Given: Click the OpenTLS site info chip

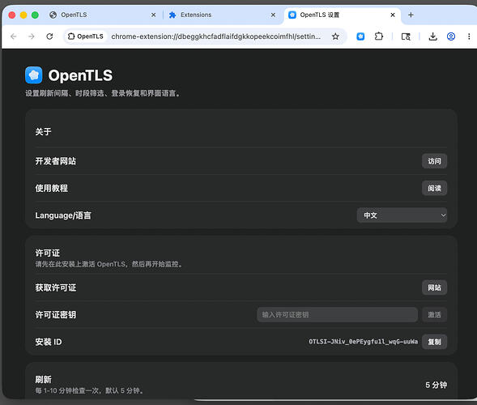Looking at the screenshot, I should click(86, 36).
